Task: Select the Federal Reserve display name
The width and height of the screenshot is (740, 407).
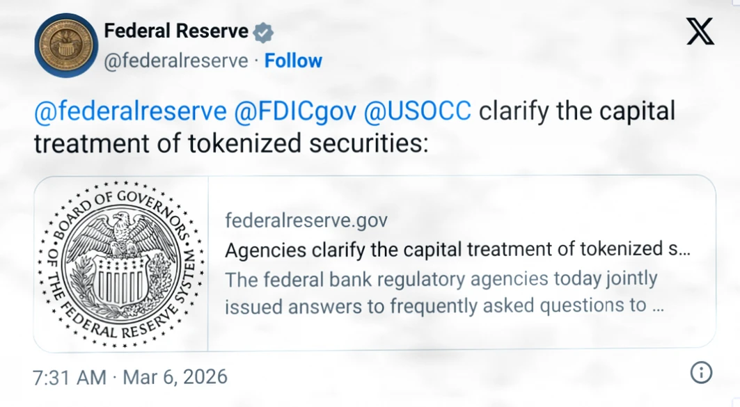Action: 176,31
